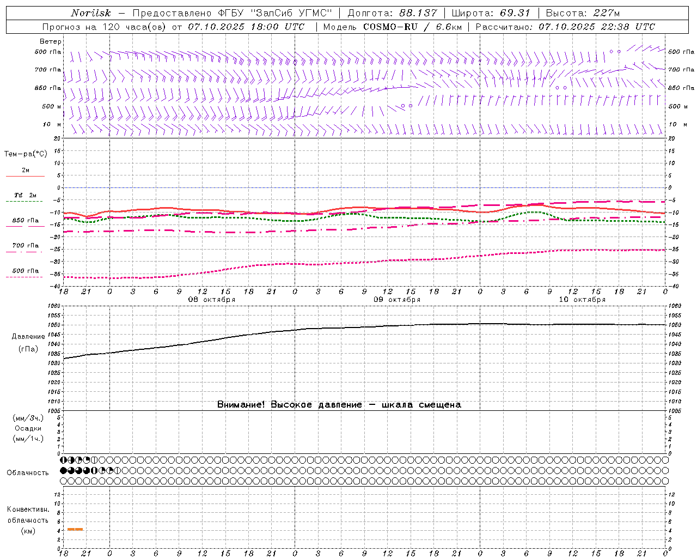
Task: Click the Ветер panel label
Action: click(51, 41)
